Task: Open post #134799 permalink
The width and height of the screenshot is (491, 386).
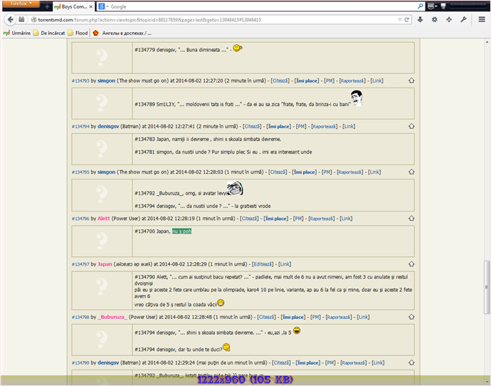Action: [80, 362]
